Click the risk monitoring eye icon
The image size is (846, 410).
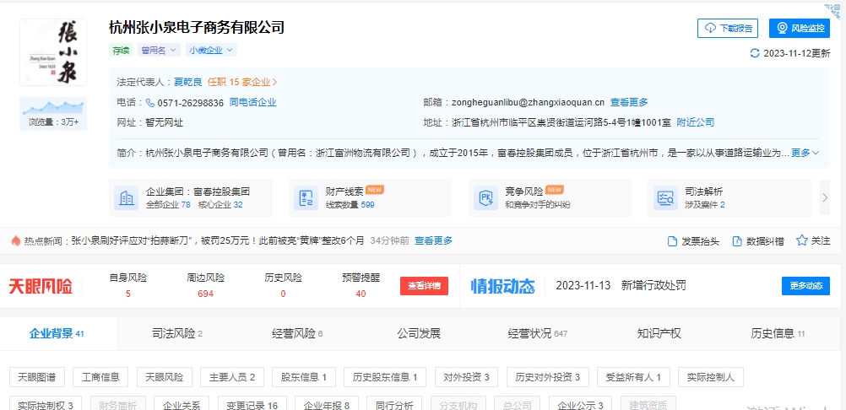click(782, 28)
